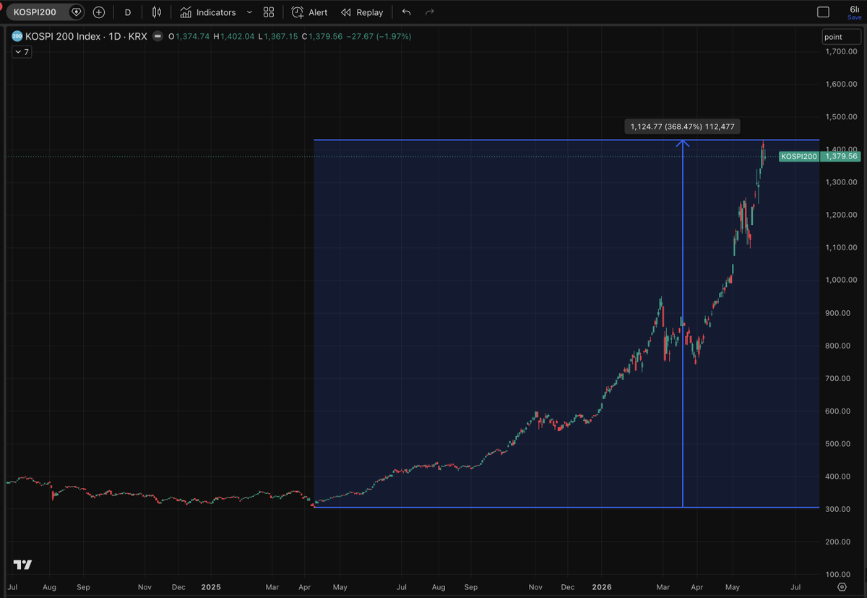Screen dimensions: 867x598
Task: Click the TradingView logo on the chart
Action: (22, 565)
